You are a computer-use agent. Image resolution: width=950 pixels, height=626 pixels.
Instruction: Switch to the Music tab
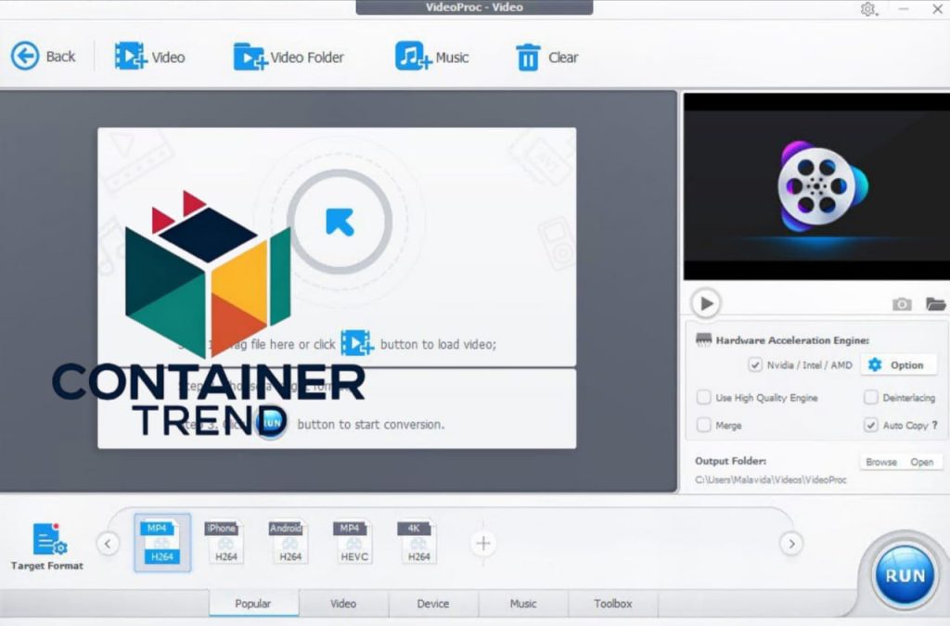pyautogui.click(x=523, y=603)
